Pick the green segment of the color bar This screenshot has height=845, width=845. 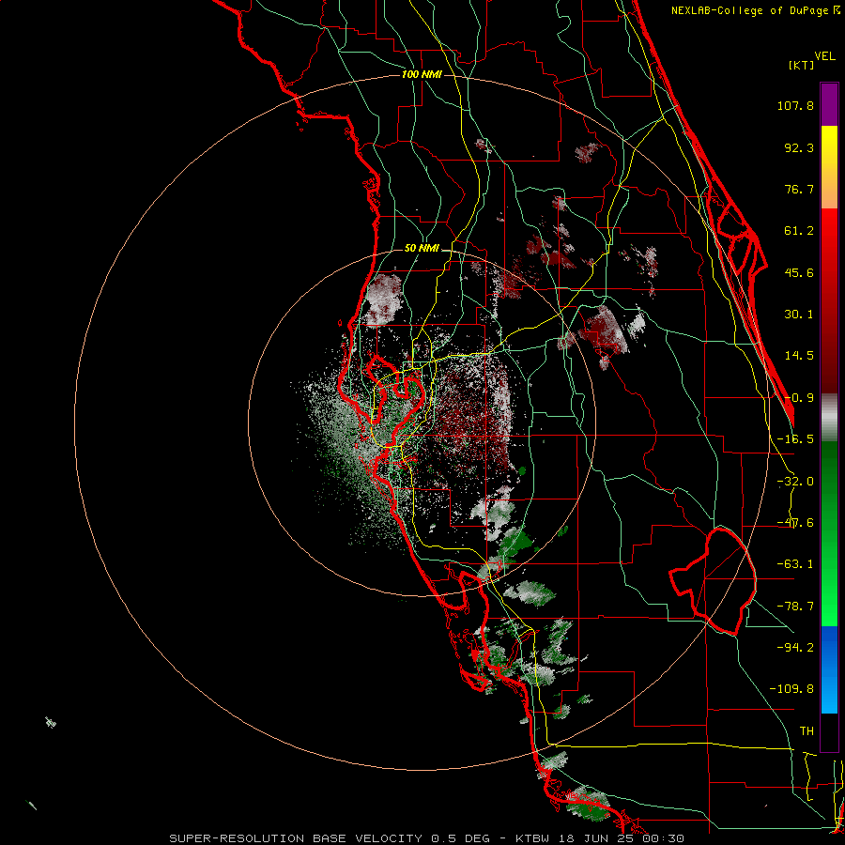pyautogui.click(x=829, y=533)
